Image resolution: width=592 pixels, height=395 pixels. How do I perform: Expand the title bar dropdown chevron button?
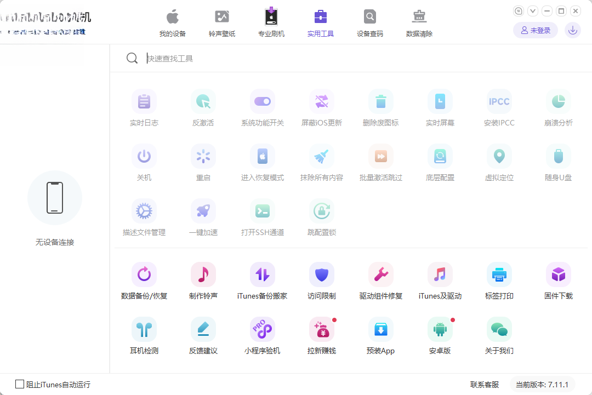[x=533, y=11]
